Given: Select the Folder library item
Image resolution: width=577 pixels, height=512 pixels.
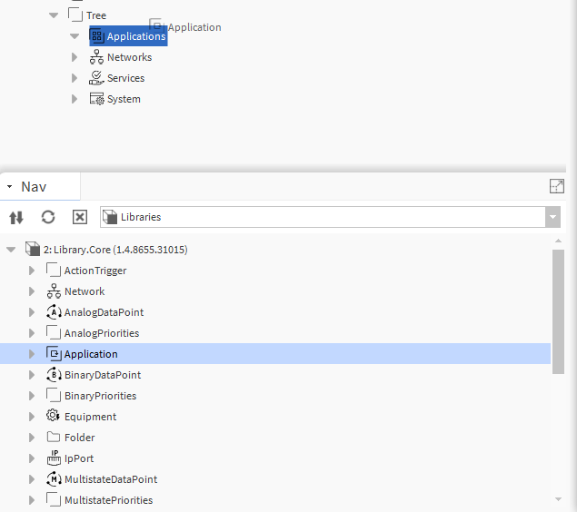Looking at the screenshot, I should [x=79, y=438].
